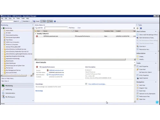Open the blue Help icon in toolbar
The image size is (160, 120).
point(55,21)
